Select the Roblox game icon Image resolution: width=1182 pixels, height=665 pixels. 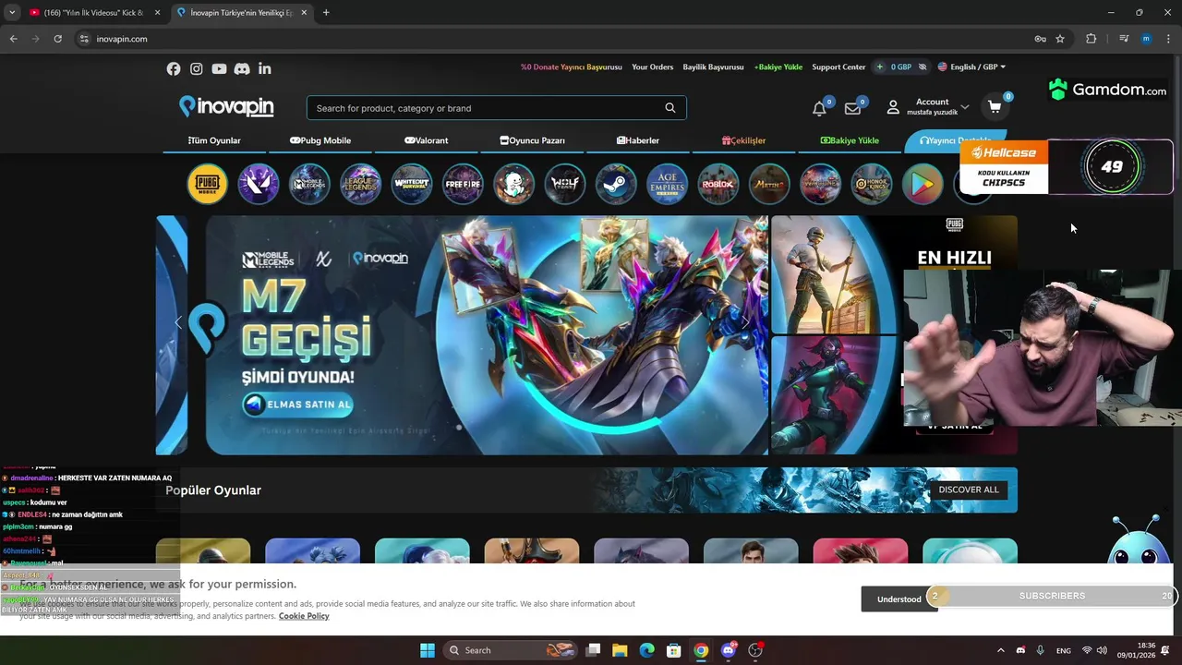tap(718, 184)
